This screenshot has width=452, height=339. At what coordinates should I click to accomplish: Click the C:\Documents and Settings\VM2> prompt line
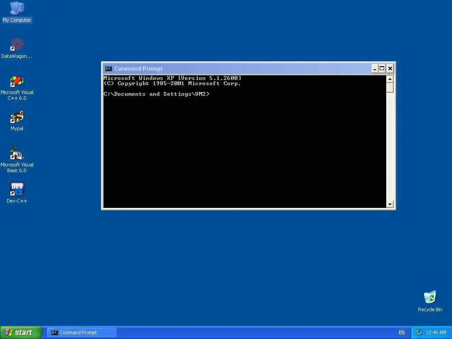pos(157,94)
